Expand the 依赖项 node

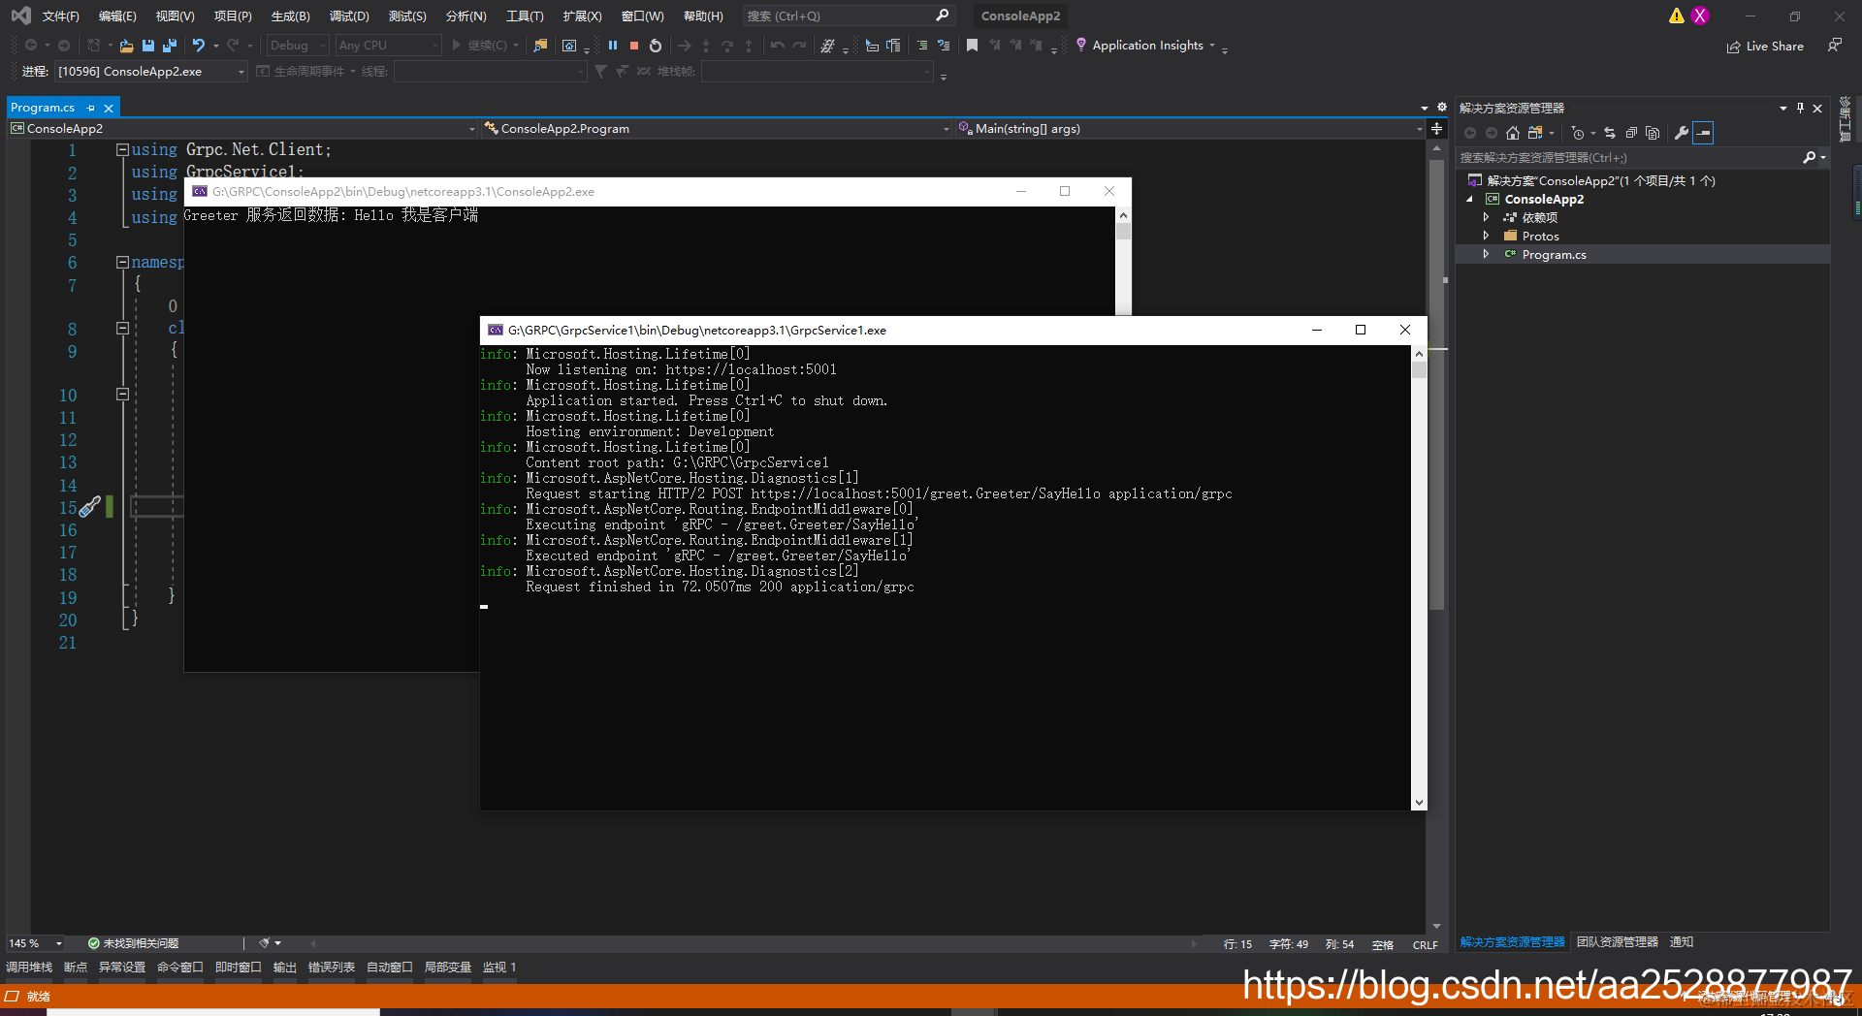click(1486, 217)
